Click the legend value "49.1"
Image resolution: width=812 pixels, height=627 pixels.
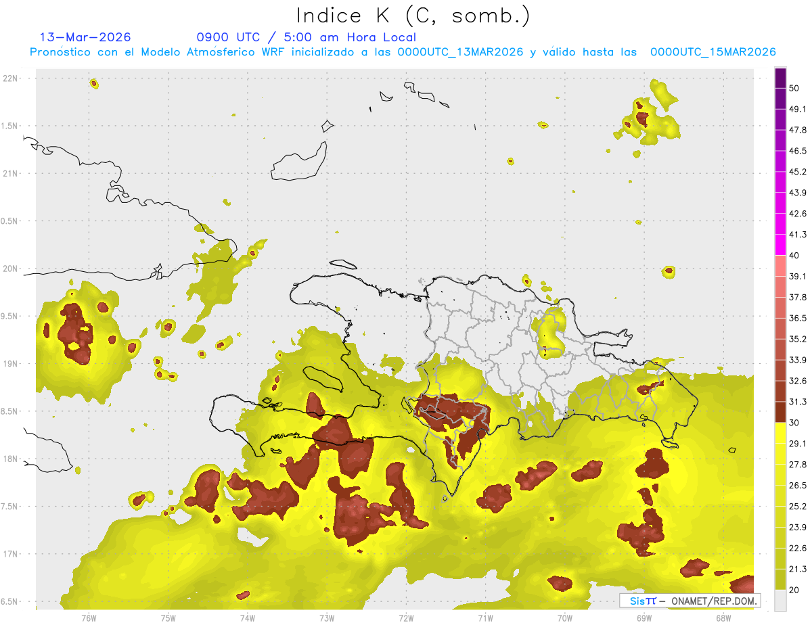pyautogui.click(x=798, y=110)
